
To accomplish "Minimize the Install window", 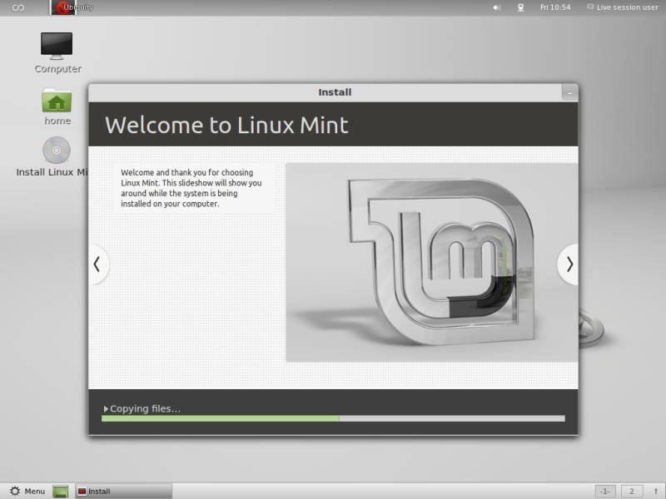I will [x=569, y=92].
